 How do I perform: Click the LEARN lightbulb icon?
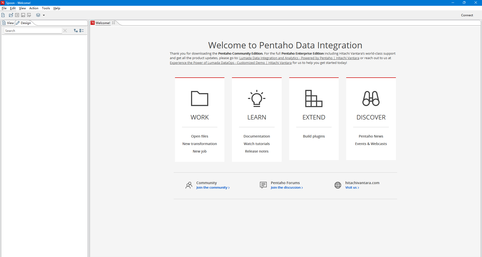[257, 98]
